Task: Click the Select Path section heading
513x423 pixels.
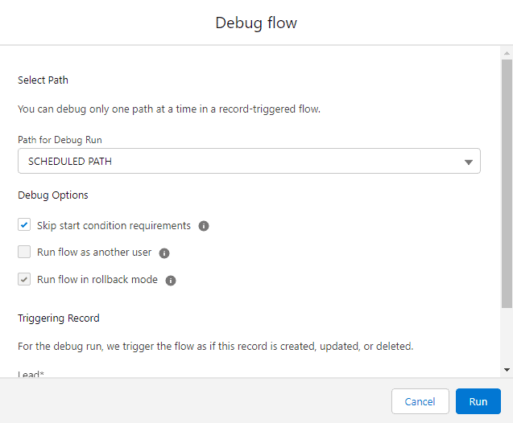Action: (45, 80)
